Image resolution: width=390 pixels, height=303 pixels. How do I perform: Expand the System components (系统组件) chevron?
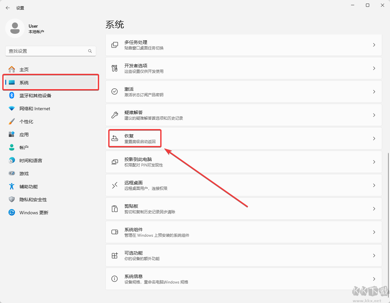374,232
